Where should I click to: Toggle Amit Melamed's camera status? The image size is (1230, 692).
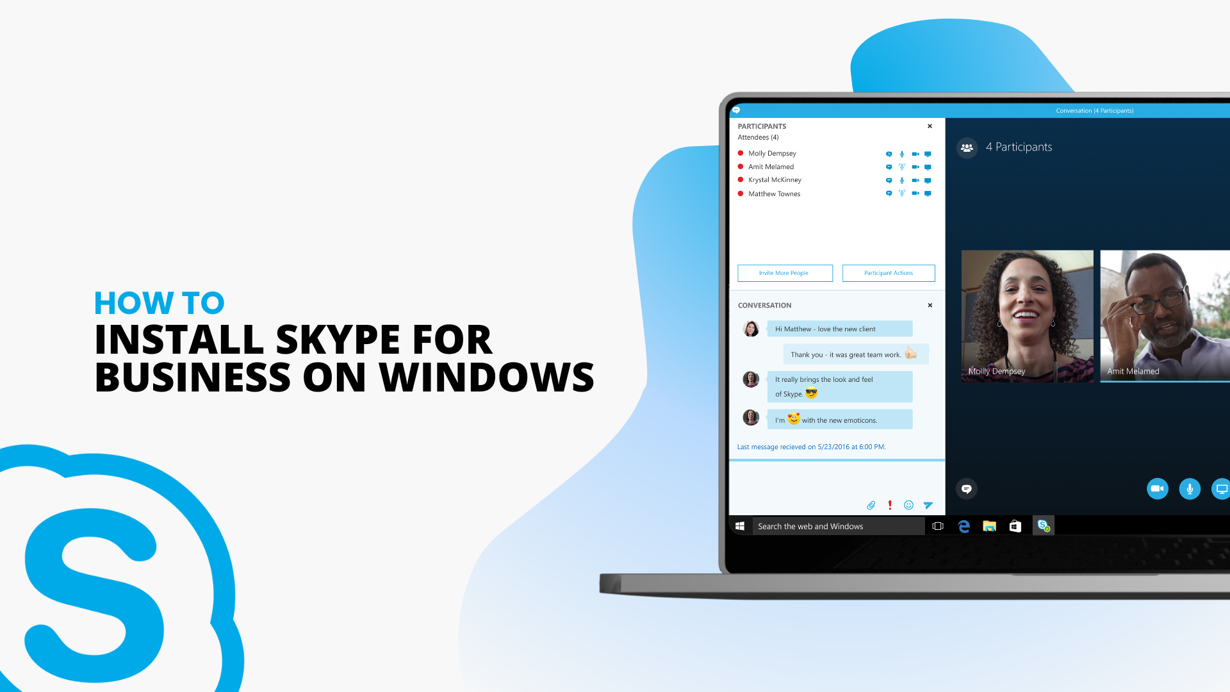pyautogui.click(x=915, y=167)
